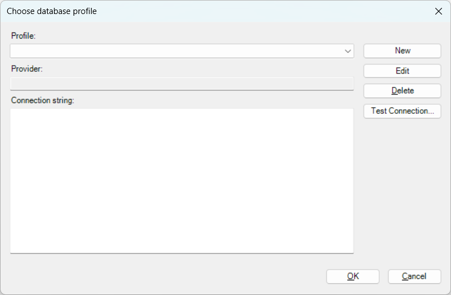The height and width of the screenshot is (295, 451).
Task: Click the New button
Action: click(x=402, y=50)
